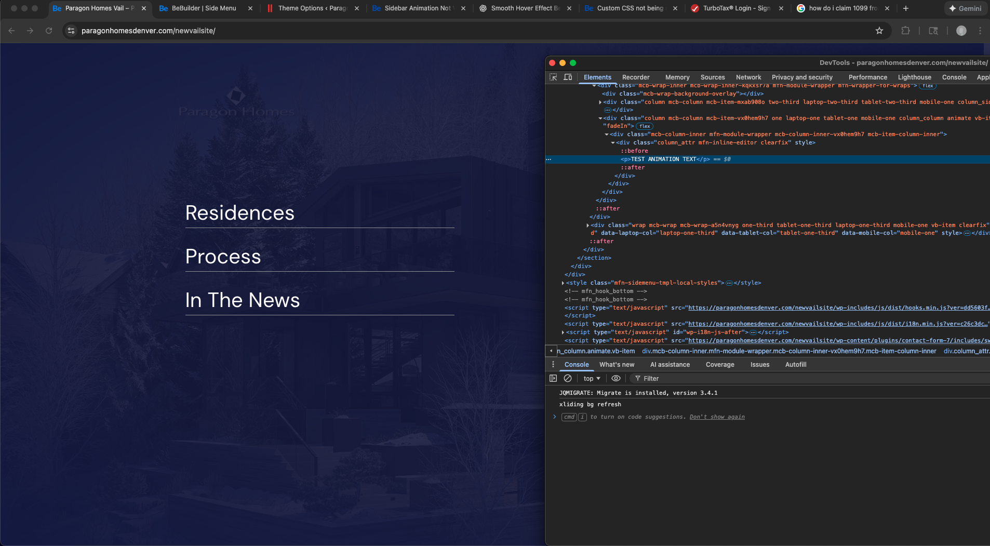
Task: Open the Gemini button in tab bar
Action: click(x=965, y=8)
